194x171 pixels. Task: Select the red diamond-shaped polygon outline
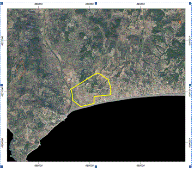(x=20, y=70)
